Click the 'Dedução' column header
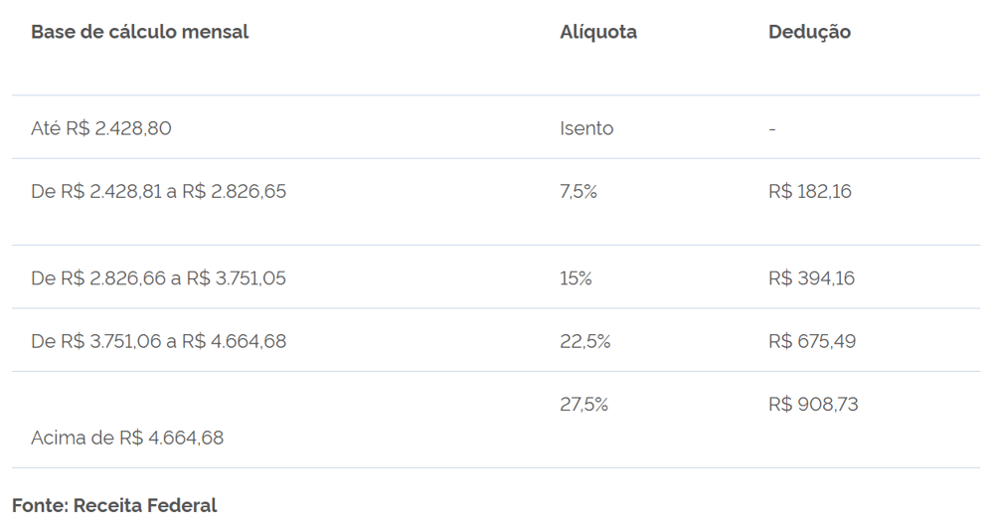 click(809, 32)
